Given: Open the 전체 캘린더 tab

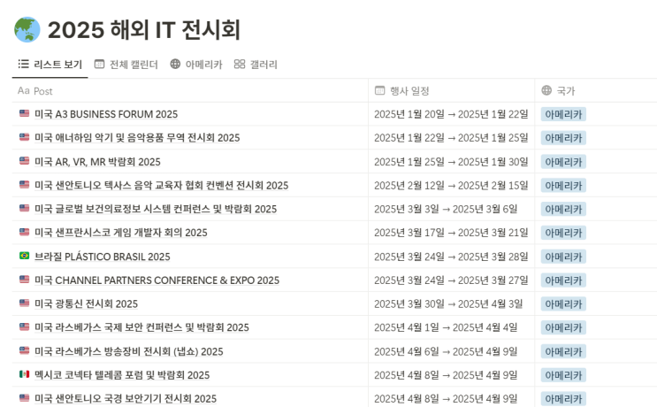Looking at the screenshot, I should coord(126,65).
